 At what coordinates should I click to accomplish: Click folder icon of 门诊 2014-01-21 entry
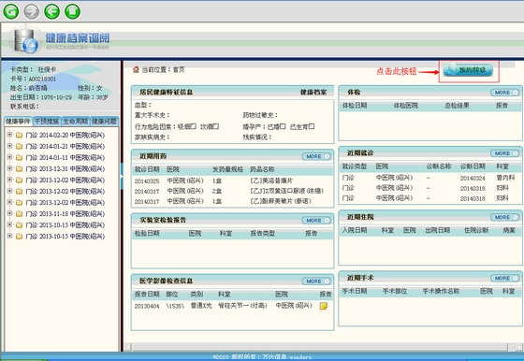point(19,147)
